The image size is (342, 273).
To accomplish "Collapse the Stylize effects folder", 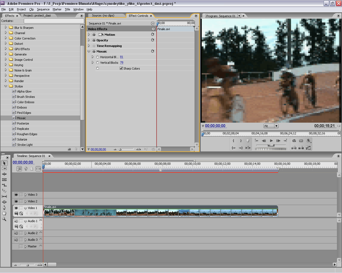I will tap(6, 86).
